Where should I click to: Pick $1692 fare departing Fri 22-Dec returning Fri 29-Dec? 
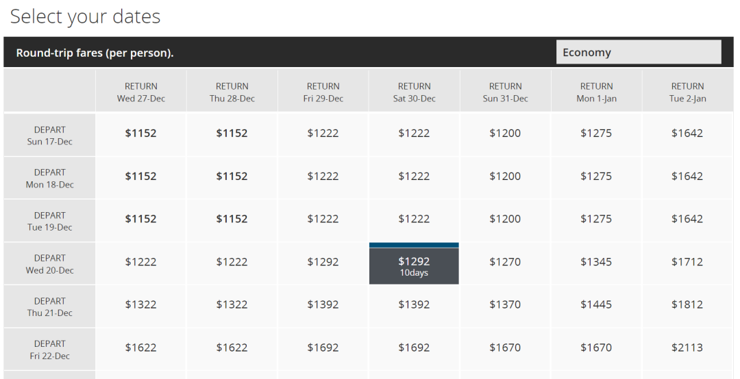[323, 348]
